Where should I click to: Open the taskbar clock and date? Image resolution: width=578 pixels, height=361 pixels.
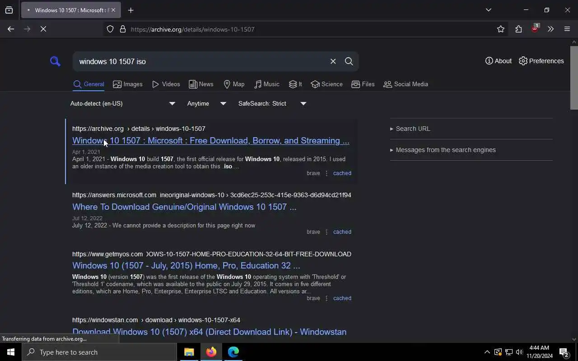pyautogui.click(x=539, y=352)
